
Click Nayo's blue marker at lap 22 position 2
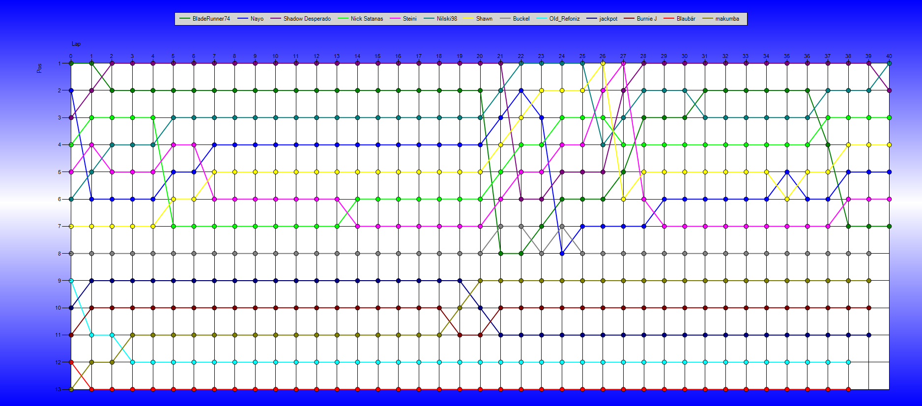tap(521, 90)
